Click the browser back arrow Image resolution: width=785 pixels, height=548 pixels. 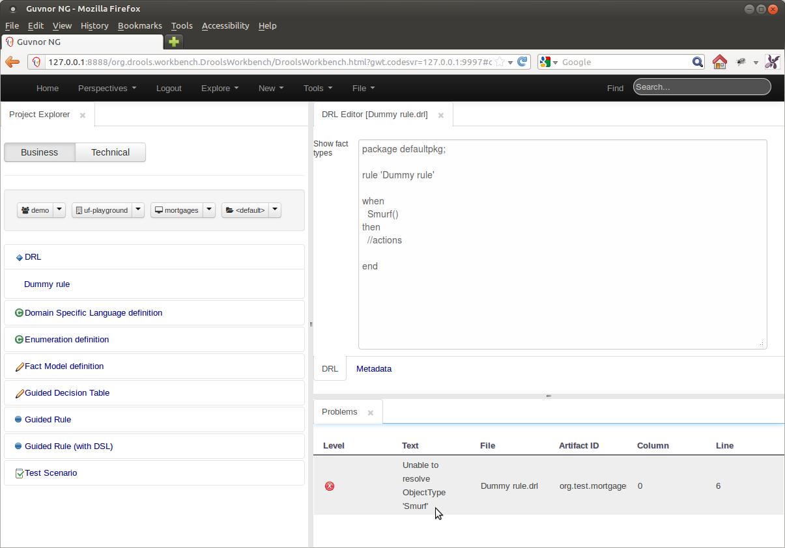click(x=12, y=62)
